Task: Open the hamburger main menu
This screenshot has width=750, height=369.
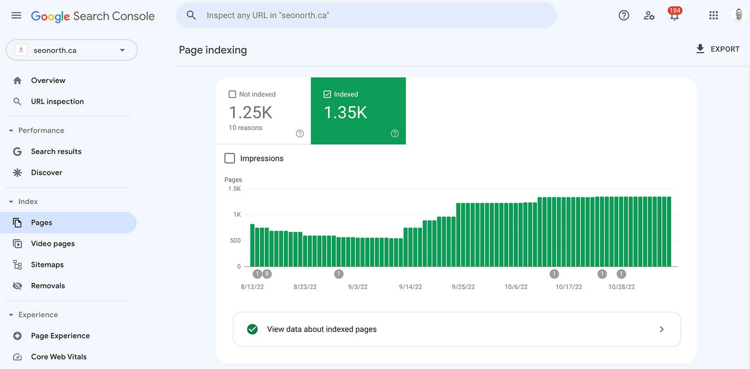Action: click(16, 15)
